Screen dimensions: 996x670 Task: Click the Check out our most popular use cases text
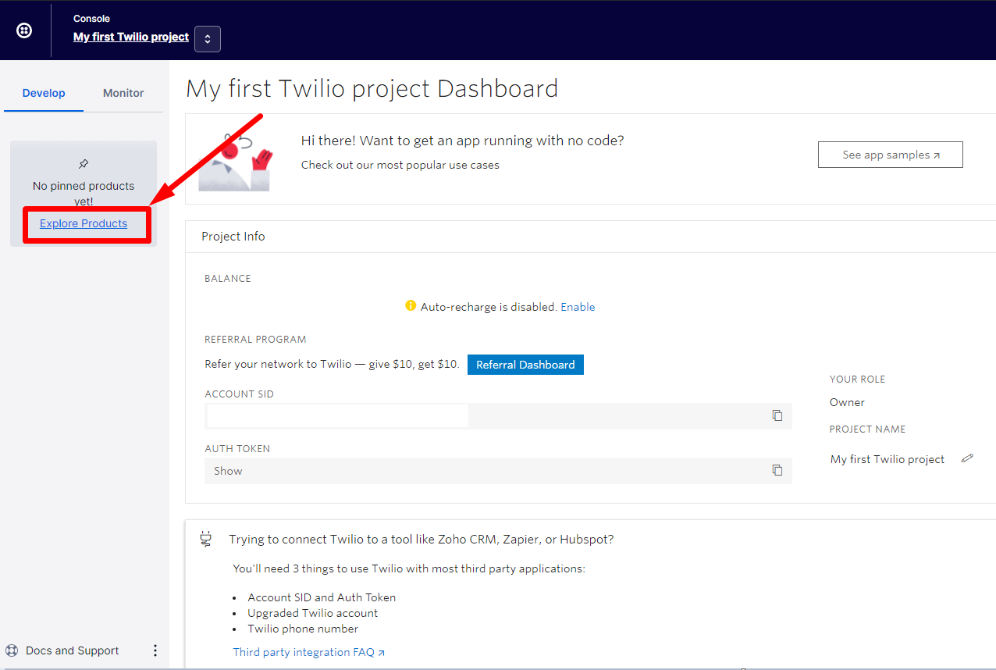click(400, 165)
